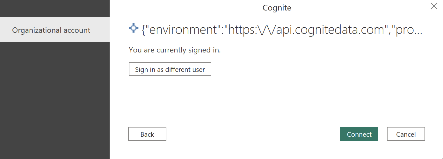The image size is (443, 159).
Task: Cancel the Cognite authentication dialog
Action: (406, 134)
